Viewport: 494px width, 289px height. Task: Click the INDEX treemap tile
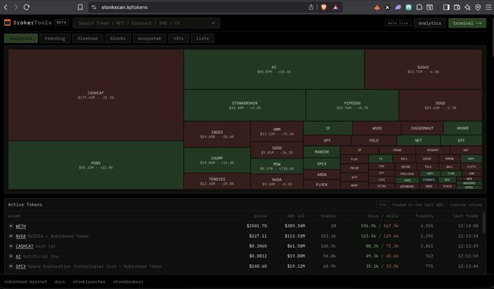coord(217,134)
